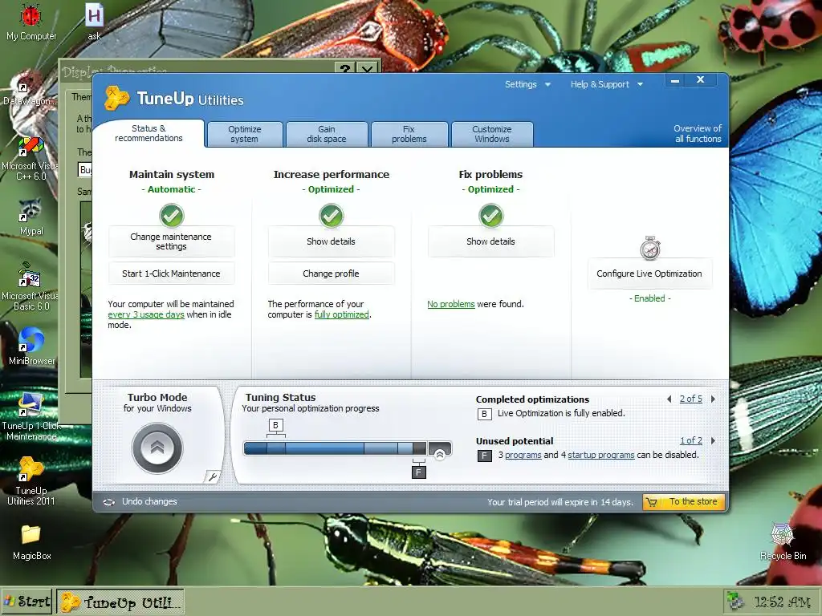822x616 pixels.
Task: Click the Start button on taskbar
Action: click(x=27, y=602)
